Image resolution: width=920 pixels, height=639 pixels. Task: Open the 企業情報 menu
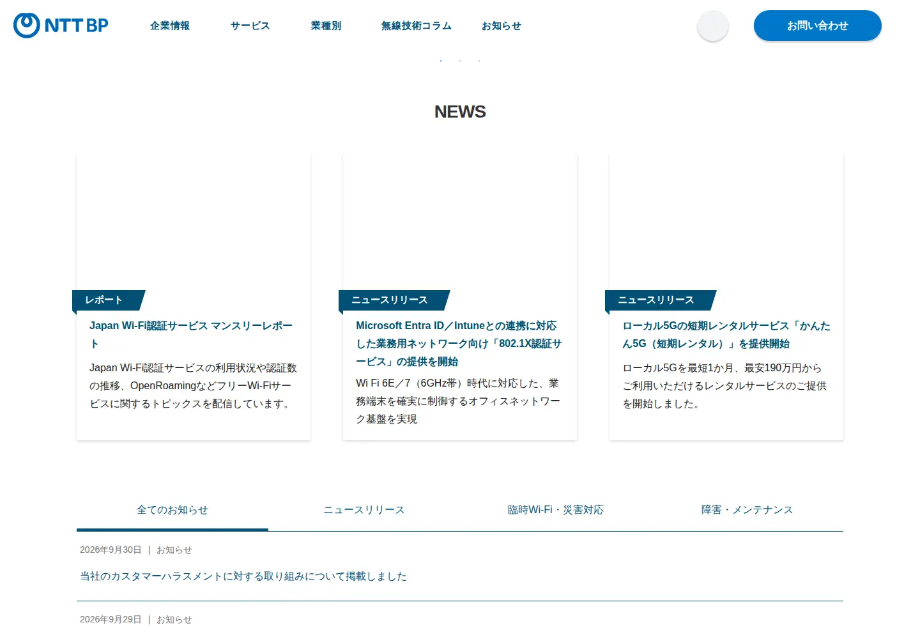click(170, 26)
